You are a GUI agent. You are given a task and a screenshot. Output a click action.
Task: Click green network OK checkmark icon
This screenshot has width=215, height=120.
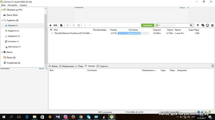click(210, 112)
